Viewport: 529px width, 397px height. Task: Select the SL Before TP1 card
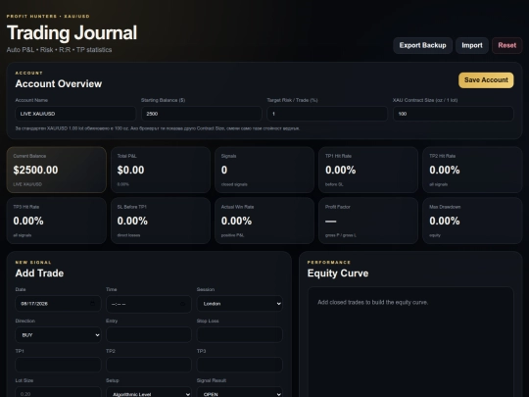(161, 221)
